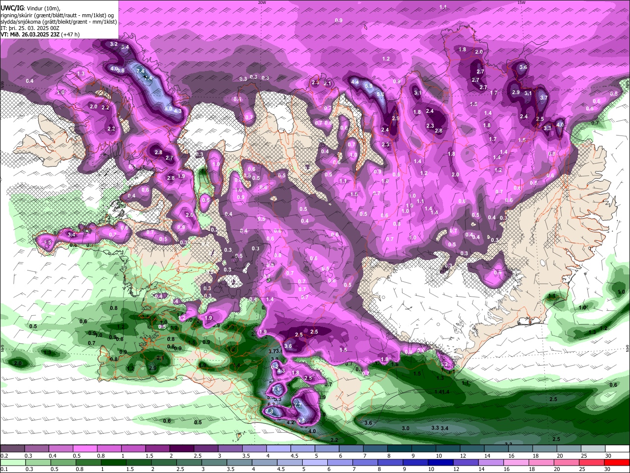Pick the light purple 14 swatch on rain scale
This screenshot has width=630, height=473.
pyautogui.click(x=490, y=463)
